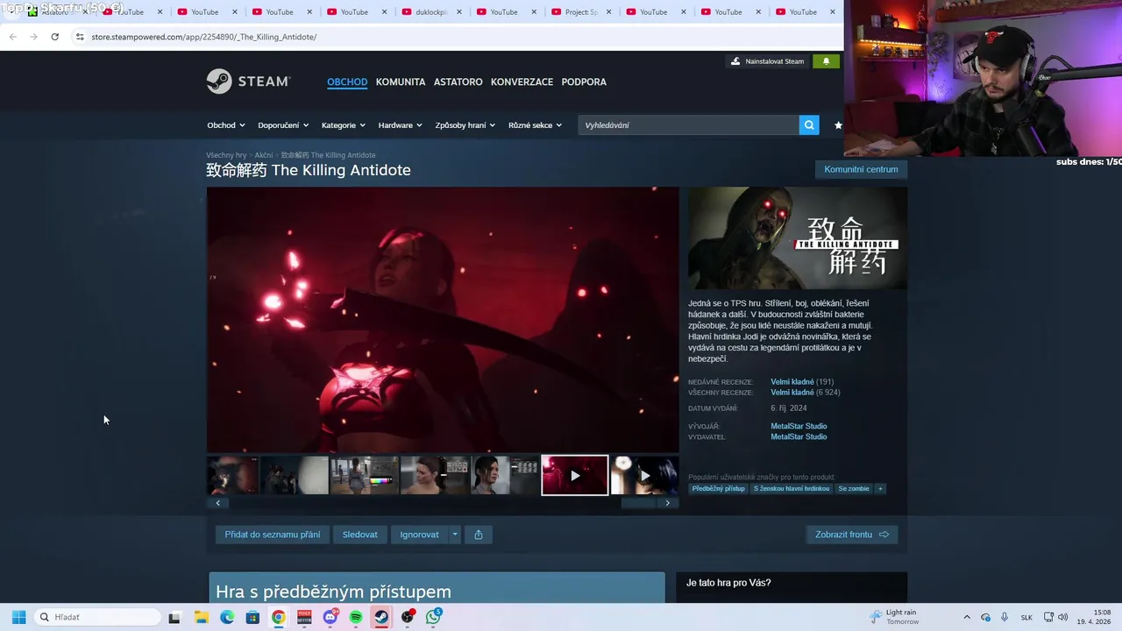This screenshot has width=1122, height=631.
Task: Click the thumbnail strip horizontal scrollbar
Action: tap(443, 503)
